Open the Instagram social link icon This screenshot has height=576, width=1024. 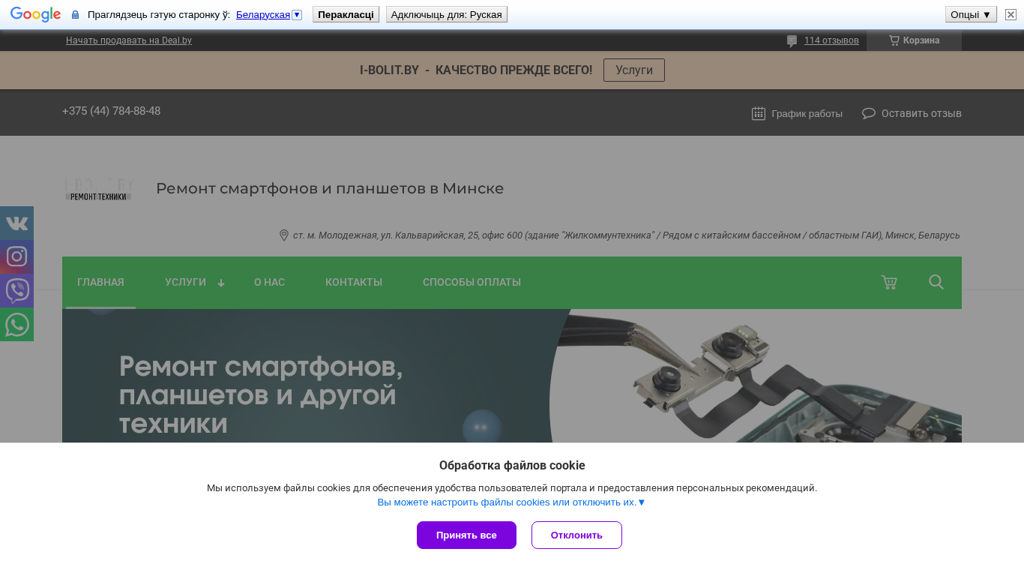(16, 257)
